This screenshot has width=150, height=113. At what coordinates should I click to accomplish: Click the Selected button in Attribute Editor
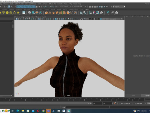(132, 17)
